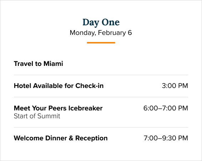Select the Welcome Dinner & Reception item

[61, 138]
